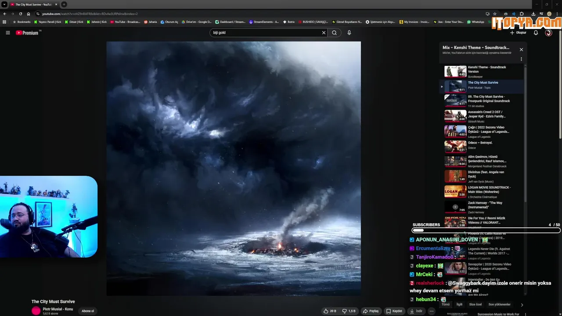Close the Mix playlist panel
This screenshot has height=316, width=562.
521,50
